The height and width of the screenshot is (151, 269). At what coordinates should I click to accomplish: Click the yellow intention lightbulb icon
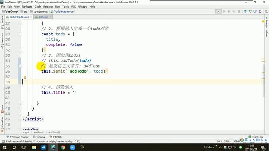[x=25, y=78]
